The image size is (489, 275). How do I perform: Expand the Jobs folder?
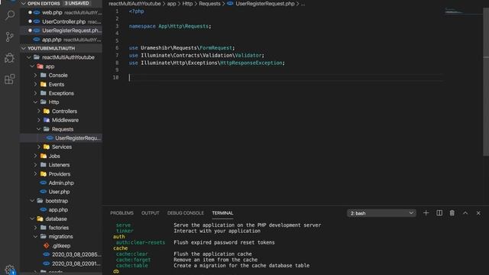36,156
